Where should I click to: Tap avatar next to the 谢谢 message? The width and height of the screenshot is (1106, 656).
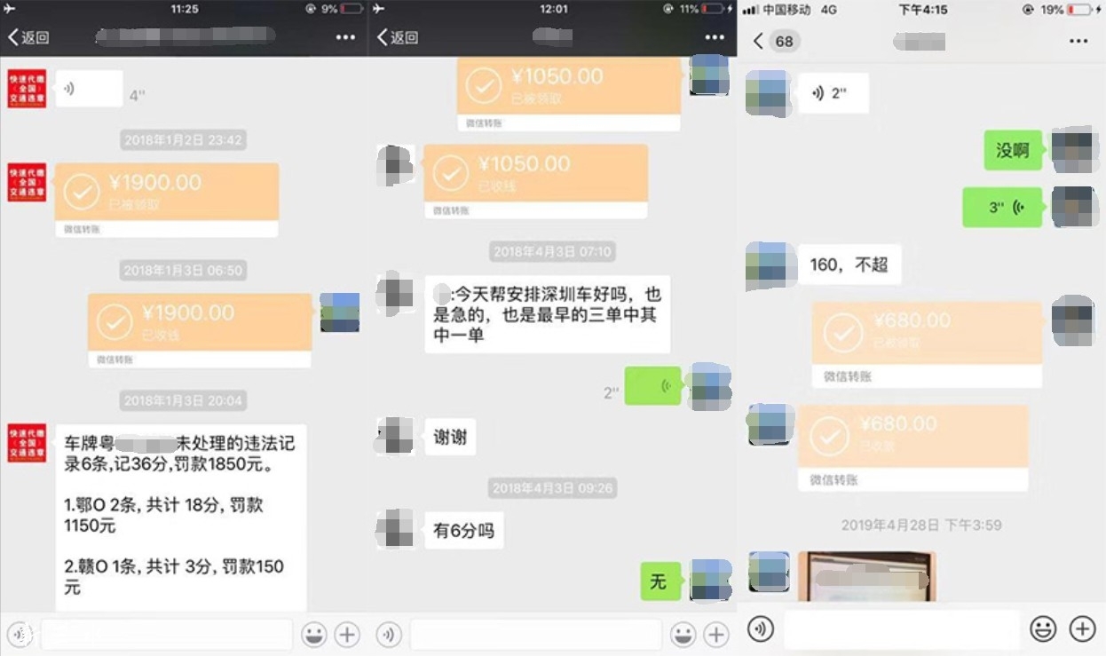point(395,437)
